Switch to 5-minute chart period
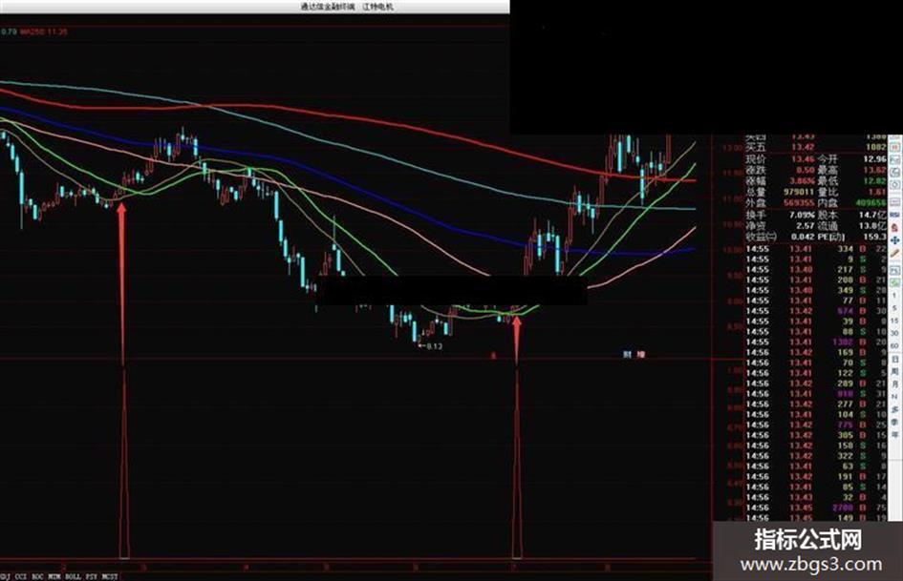Screen dimensions: 903x581 coord(894,308)
